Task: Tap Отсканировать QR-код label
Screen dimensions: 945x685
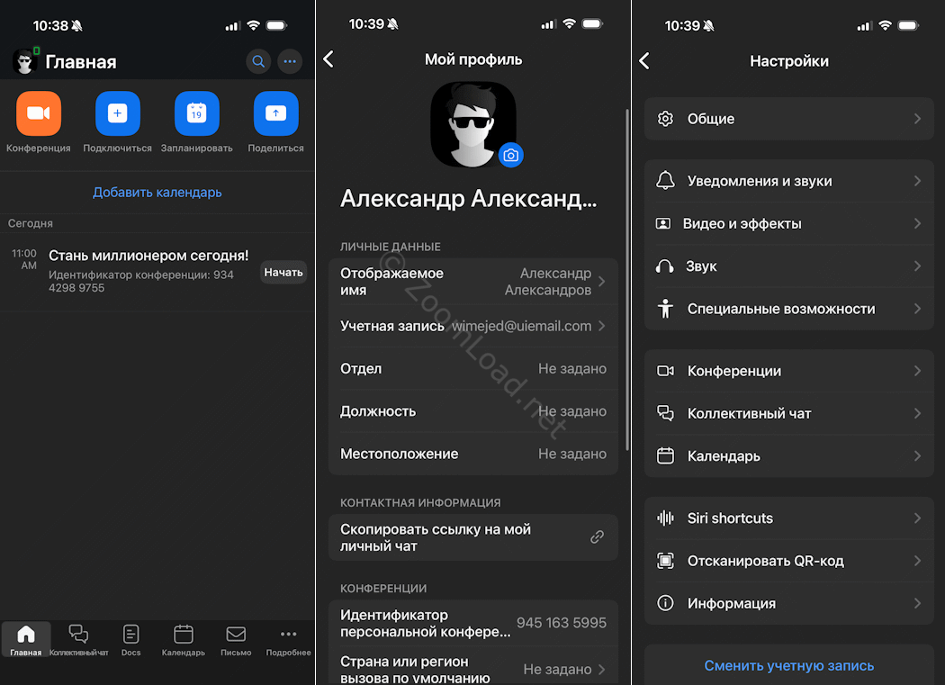Action: [765, 561]
